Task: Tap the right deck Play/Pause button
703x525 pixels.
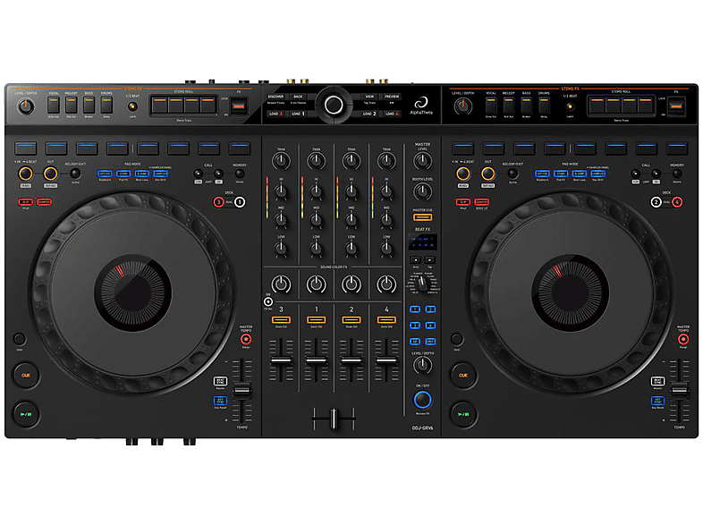Action: coord(463,414)
